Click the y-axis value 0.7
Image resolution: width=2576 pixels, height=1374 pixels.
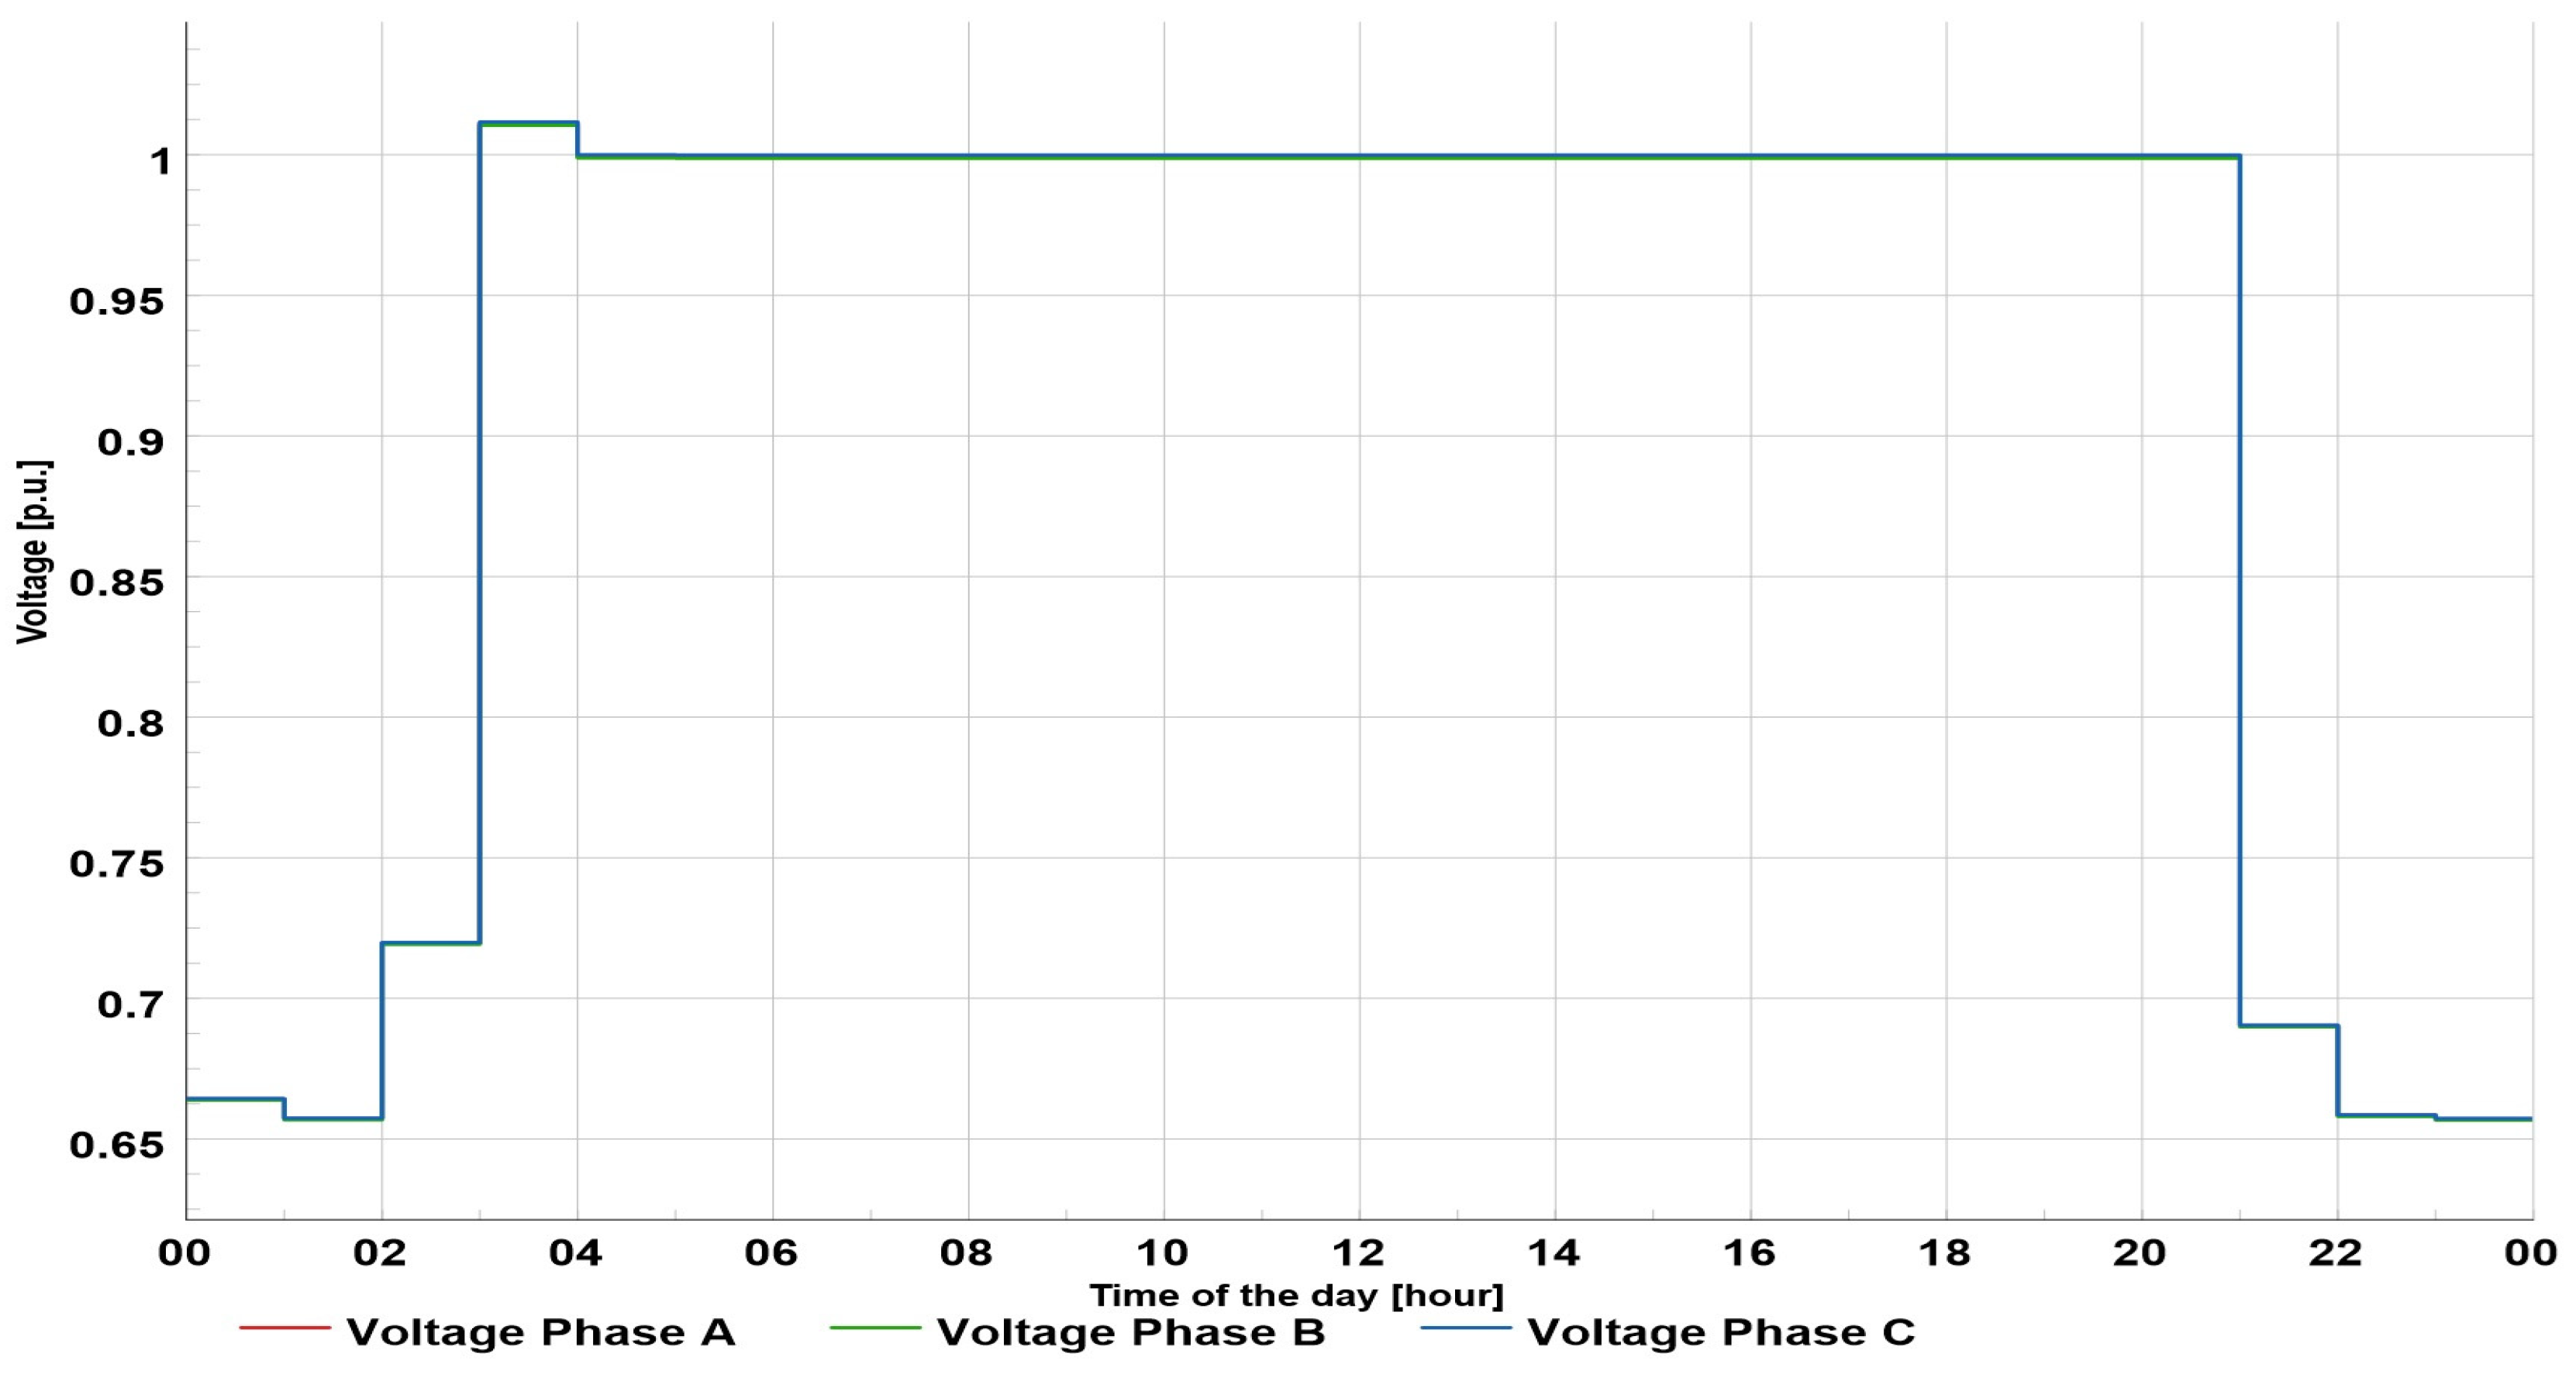tap(130, 1005)
